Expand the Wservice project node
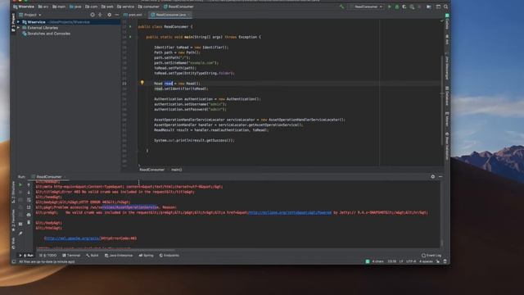524x295 pixels. (18, 22)
